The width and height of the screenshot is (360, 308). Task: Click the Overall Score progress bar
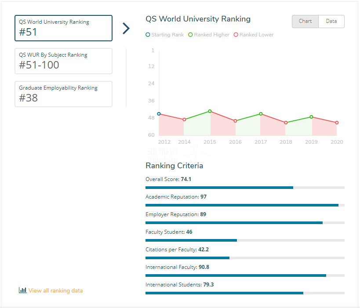(245, 188)
